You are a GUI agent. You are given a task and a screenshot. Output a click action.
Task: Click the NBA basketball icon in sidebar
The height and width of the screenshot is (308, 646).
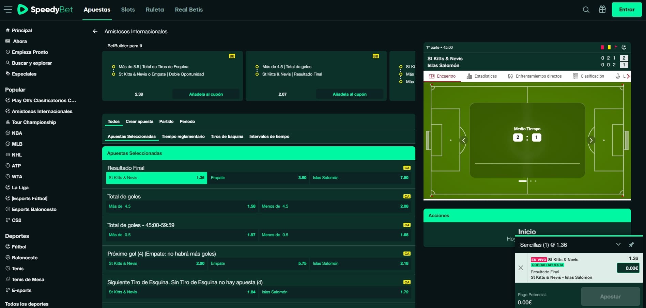coord(7,133)
